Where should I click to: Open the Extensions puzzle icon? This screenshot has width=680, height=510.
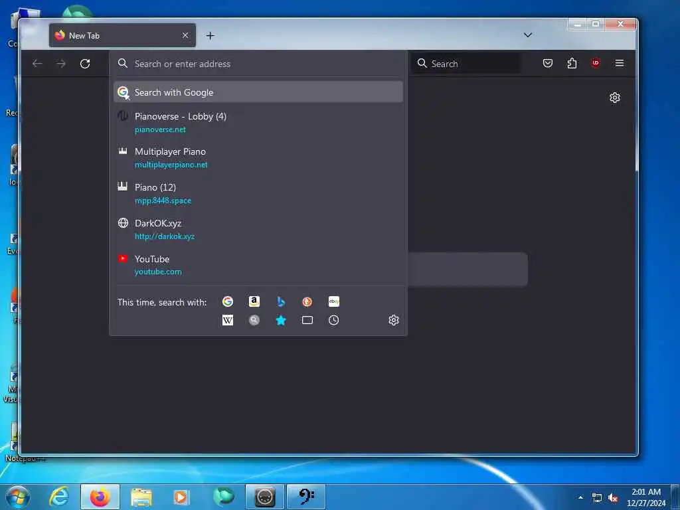point(572,63)
